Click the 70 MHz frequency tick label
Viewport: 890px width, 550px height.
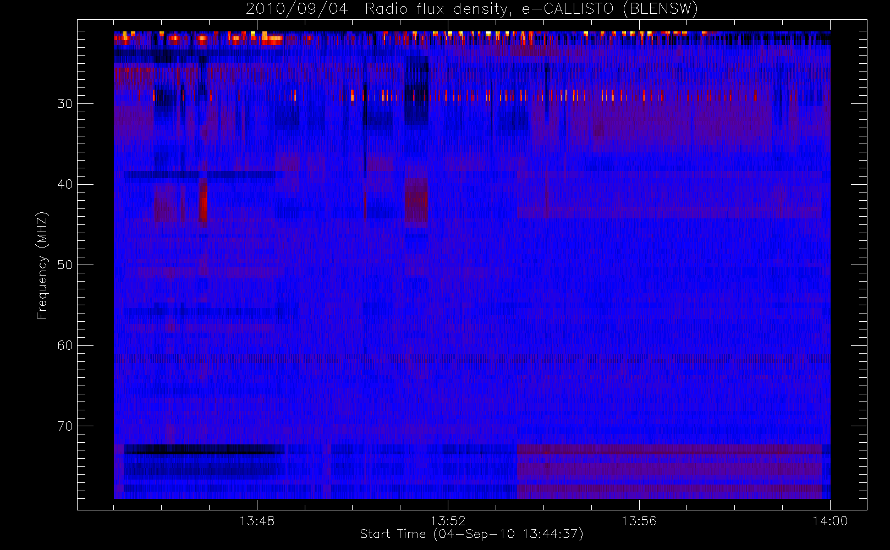(x=65, y=426)
